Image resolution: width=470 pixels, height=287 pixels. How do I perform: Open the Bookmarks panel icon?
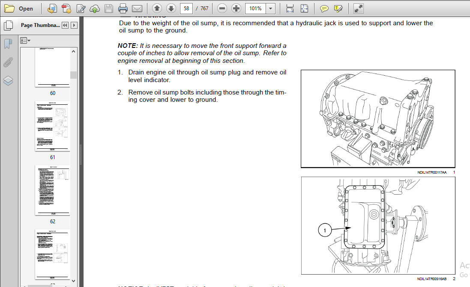click(8, 44)
